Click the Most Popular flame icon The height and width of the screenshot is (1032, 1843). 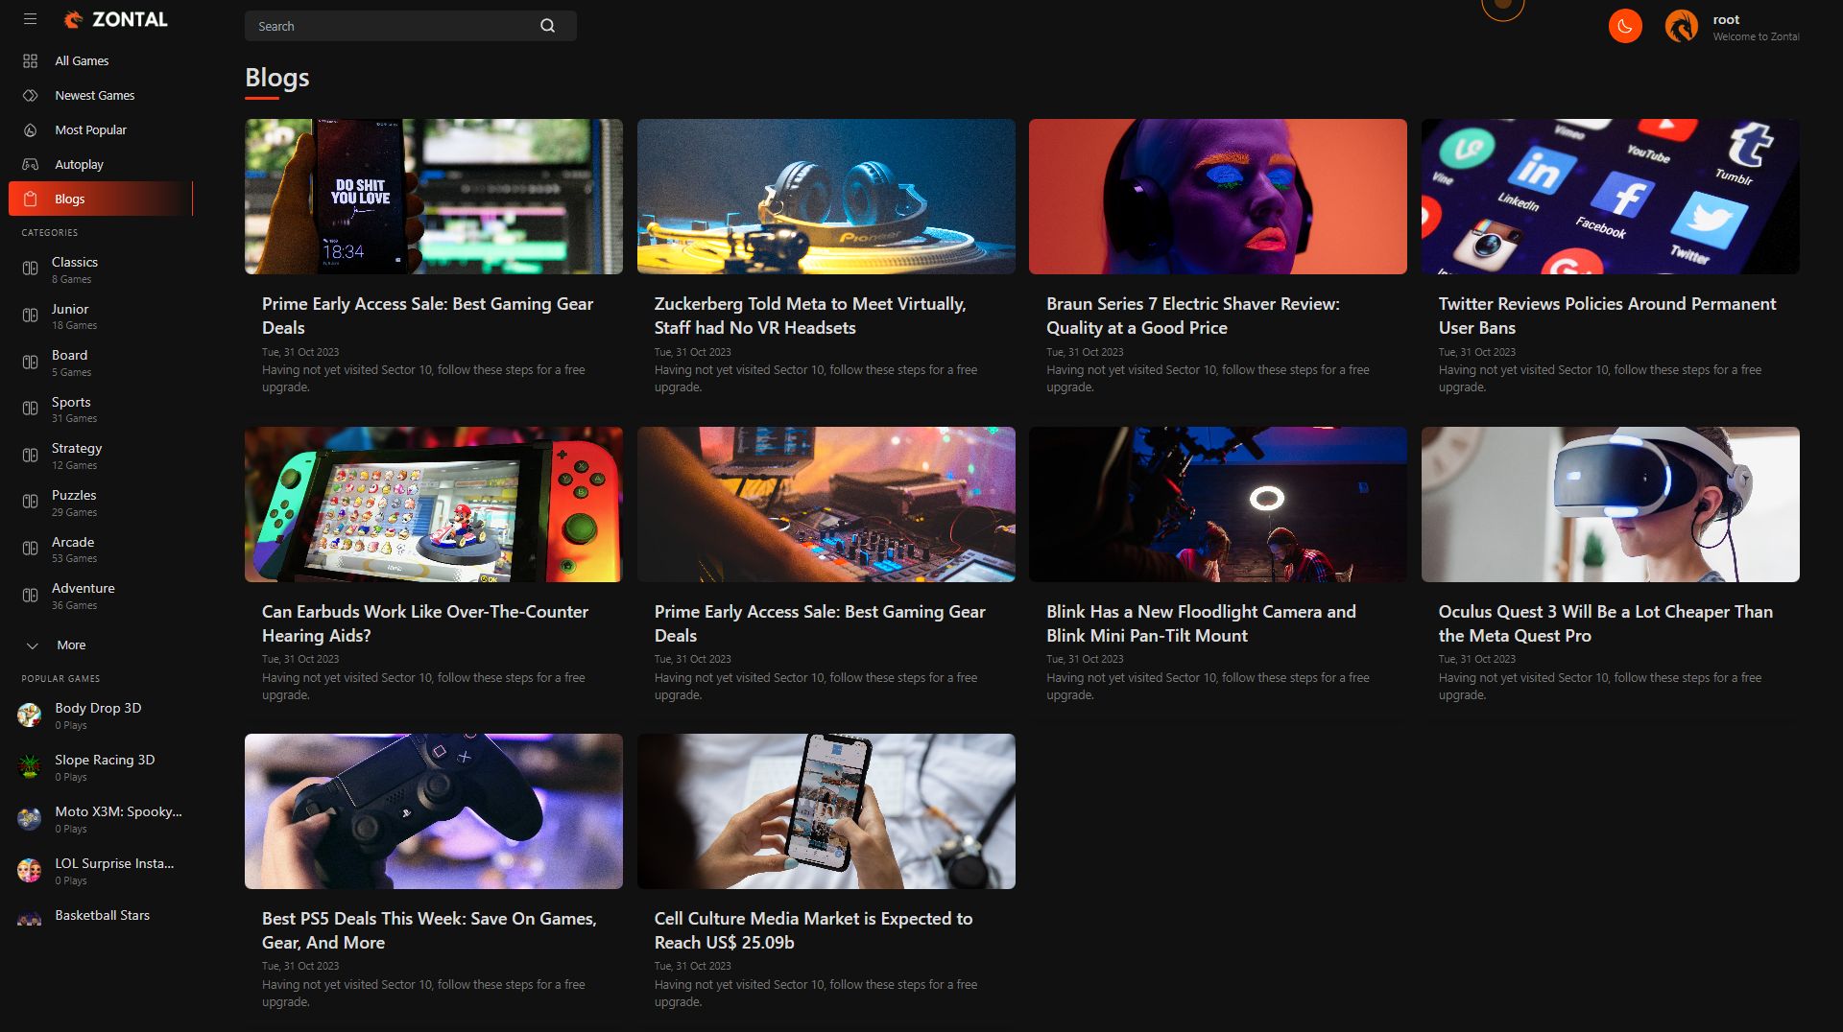pyautogui.click(x=30, y=129)
